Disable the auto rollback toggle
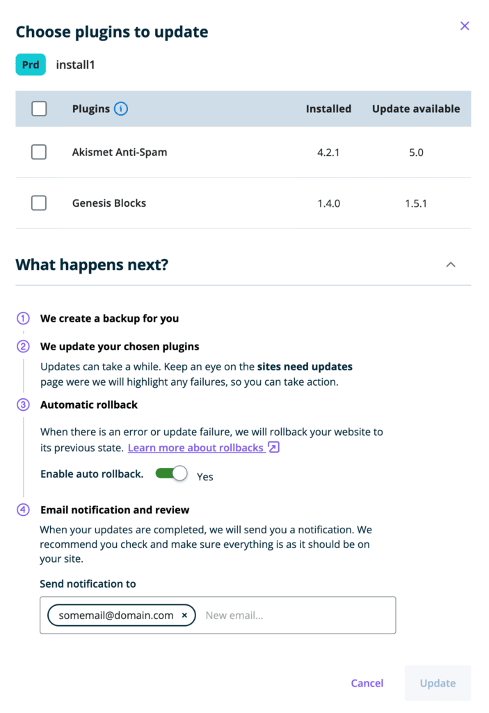This screenshot has width=489, height=713. (x=172, y=474)
